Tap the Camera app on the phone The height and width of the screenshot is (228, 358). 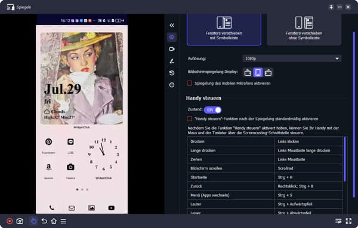(x=70, y=167)
